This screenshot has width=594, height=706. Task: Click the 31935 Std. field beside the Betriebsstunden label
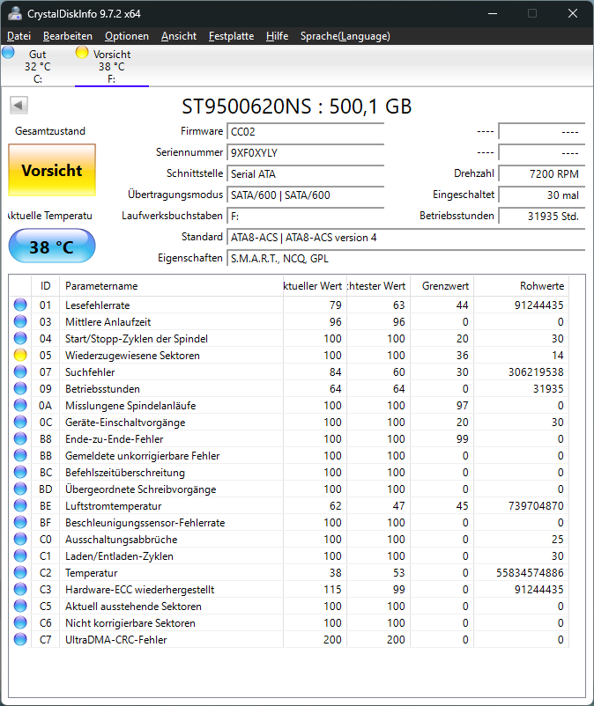pyautogui.click(x=542, y=217)
